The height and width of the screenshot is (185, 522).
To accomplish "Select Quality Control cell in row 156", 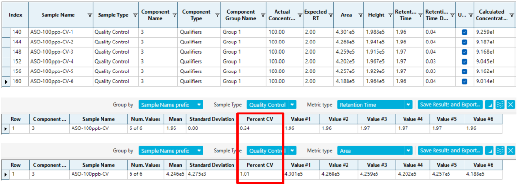I will coord(116,71).
